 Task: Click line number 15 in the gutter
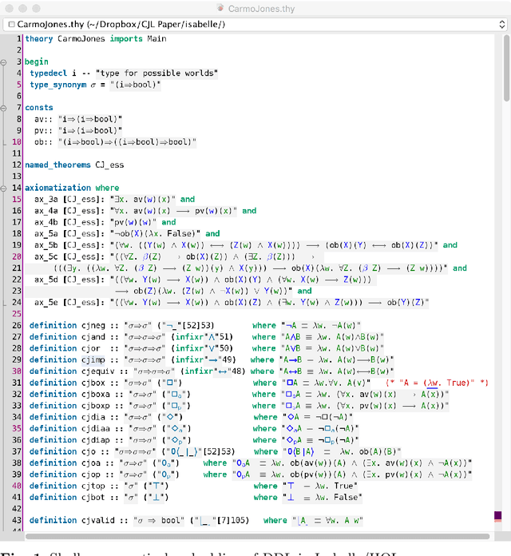point(16,199)
